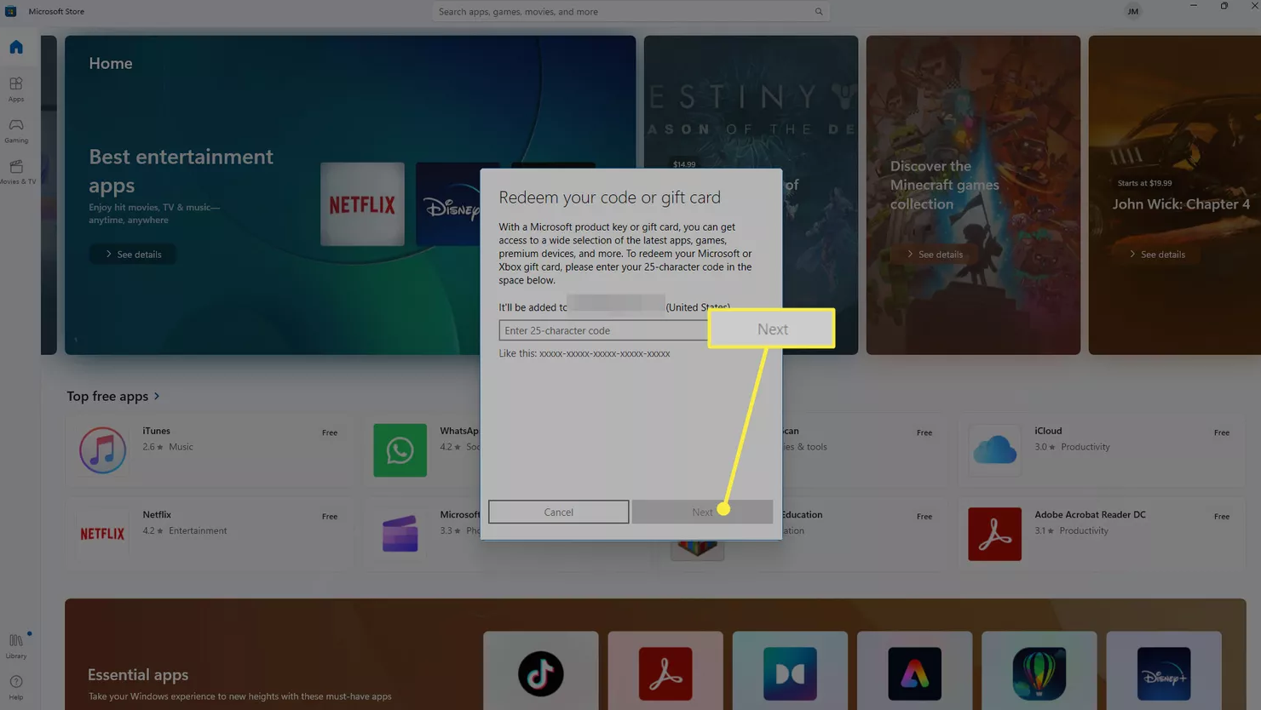Click See details under Best entertainment apps
This screenshot has width=1261, height=710.
[132, 254]
